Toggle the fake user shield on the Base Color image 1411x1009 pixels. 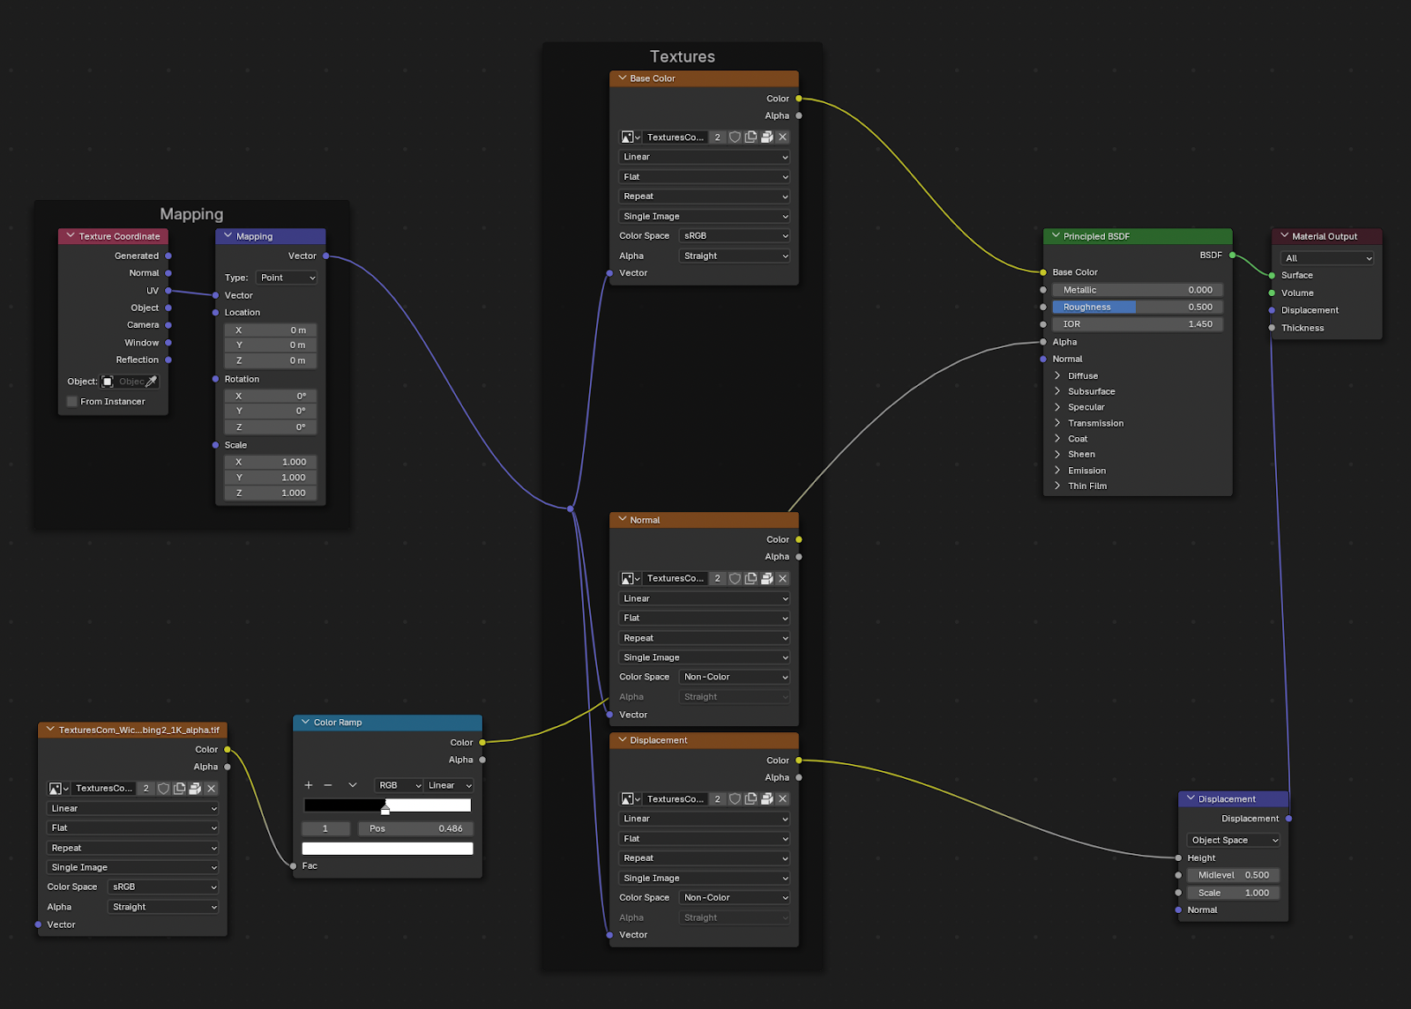(735, 137)
